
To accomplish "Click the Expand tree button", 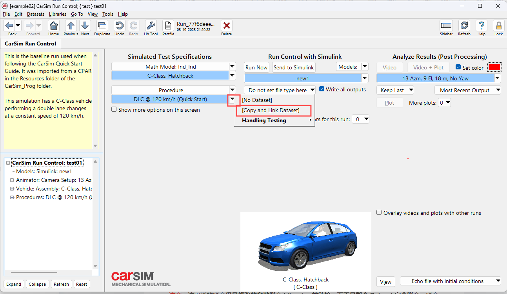I will 14,284.
